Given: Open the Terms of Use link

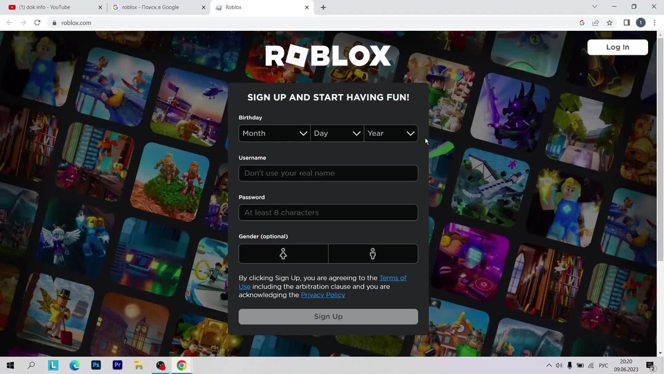Looking at the screenshot, I should [392, 278].
